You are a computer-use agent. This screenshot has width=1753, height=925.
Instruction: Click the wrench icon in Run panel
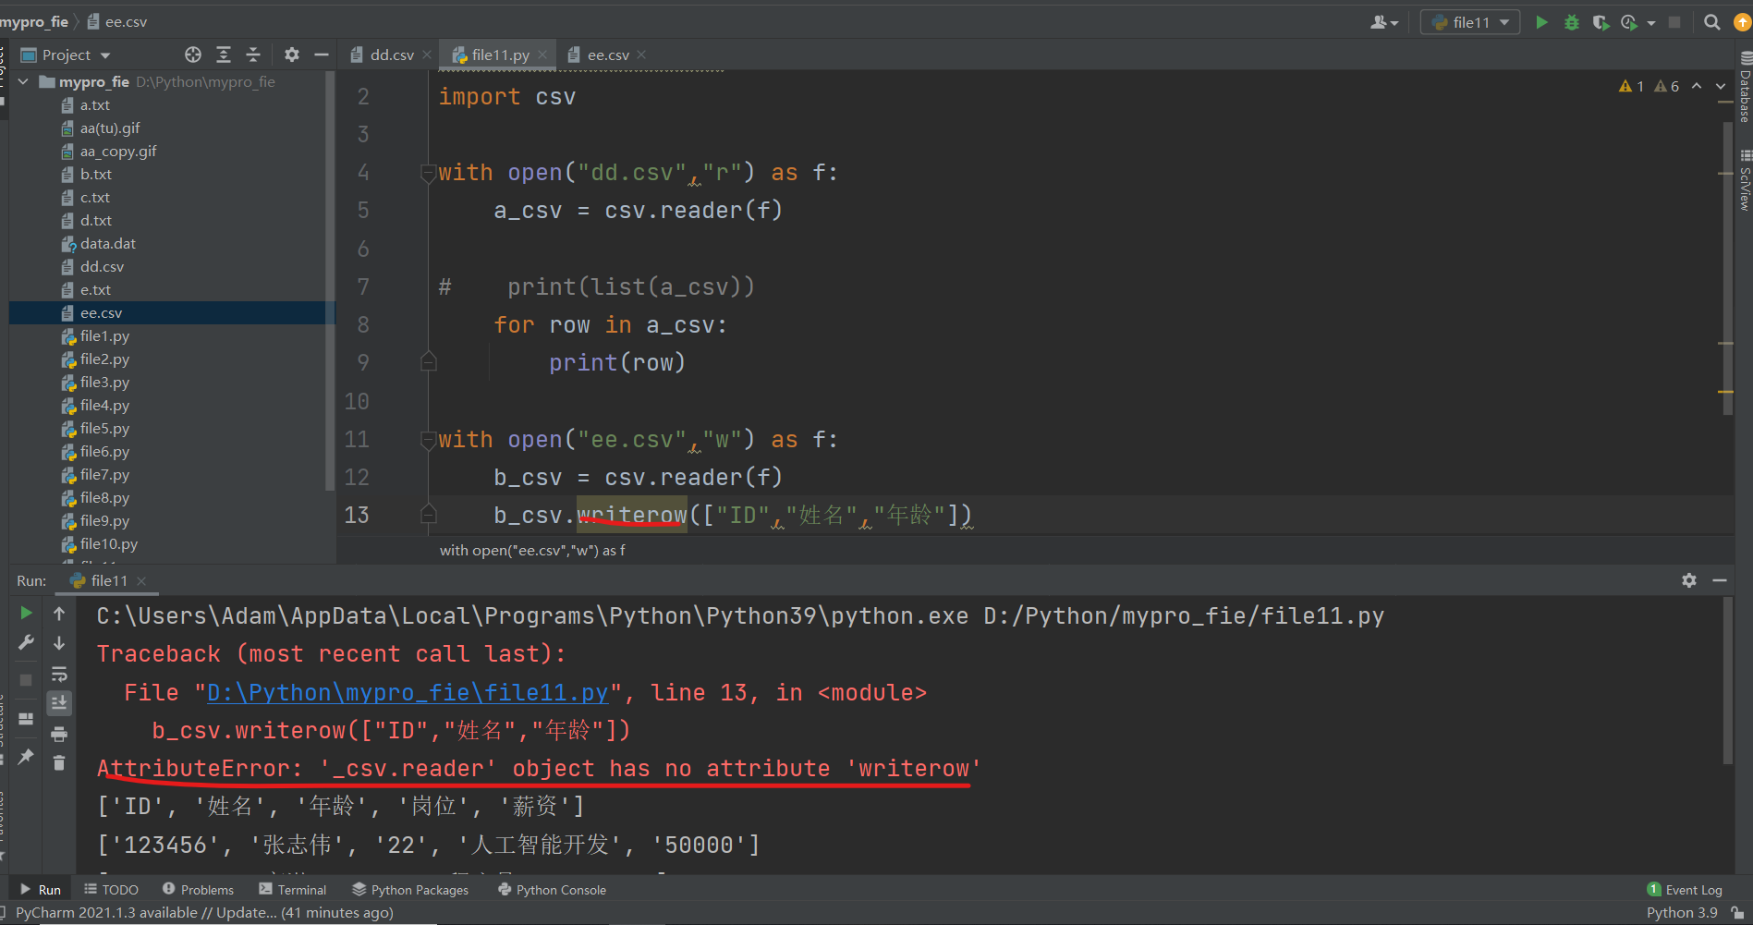26,642
